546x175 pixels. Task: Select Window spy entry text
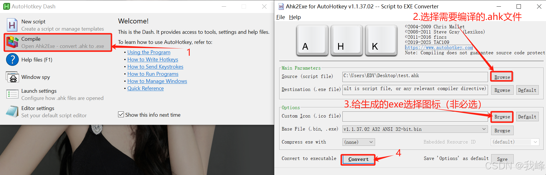(36, 77)
